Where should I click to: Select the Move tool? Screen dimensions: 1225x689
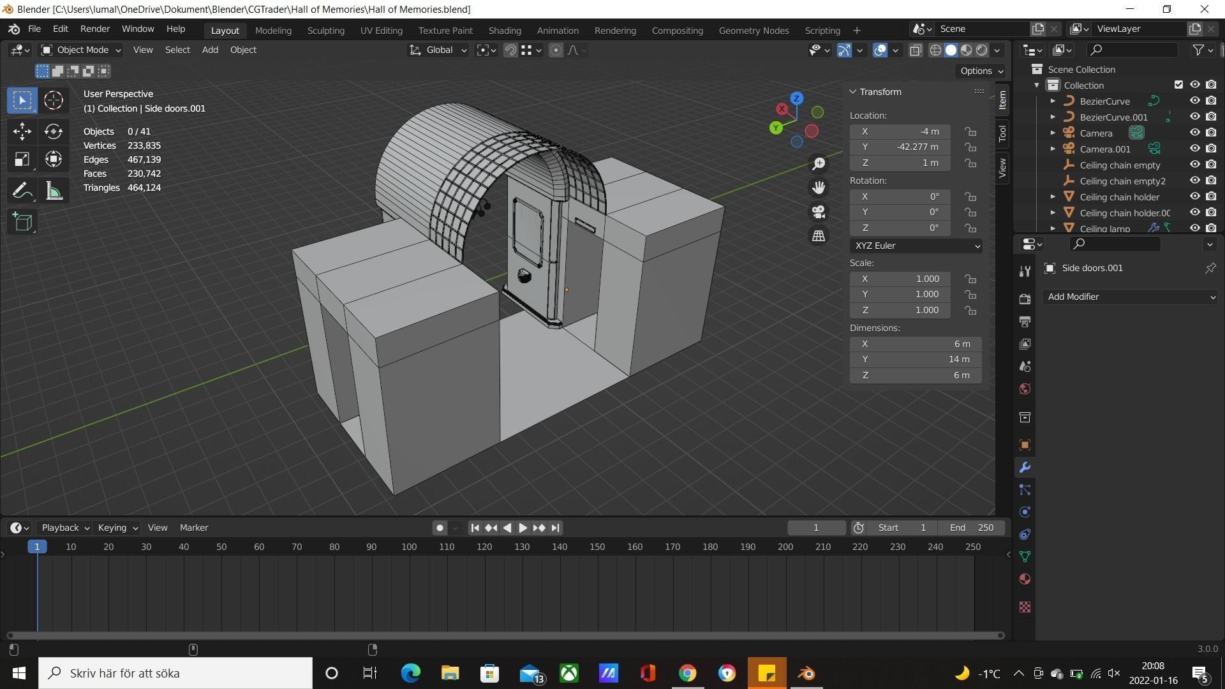tap(22, 131)
